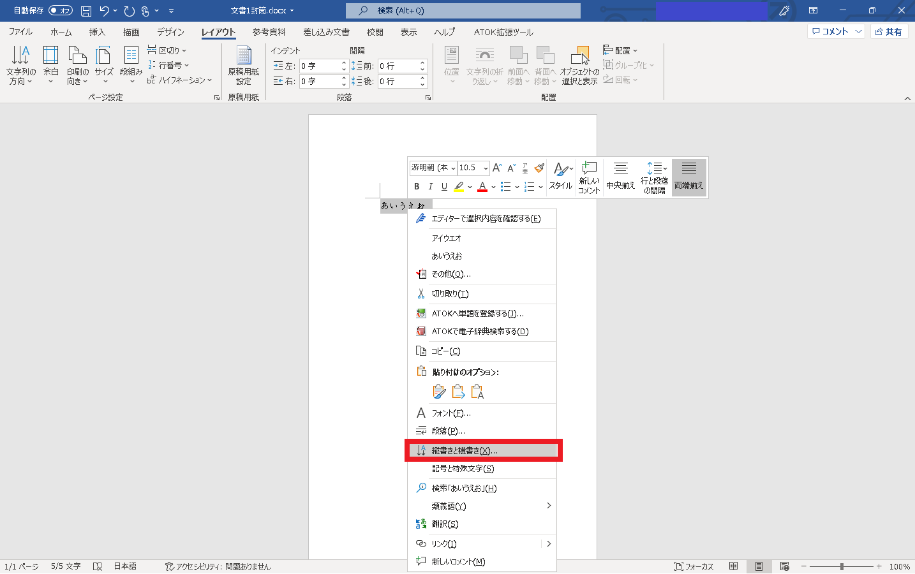Image resolution: width=915 pixels, height=574 pixels.
Task: Expand the 行番号 line numbers dropdown
Action: tap(168, 65)
